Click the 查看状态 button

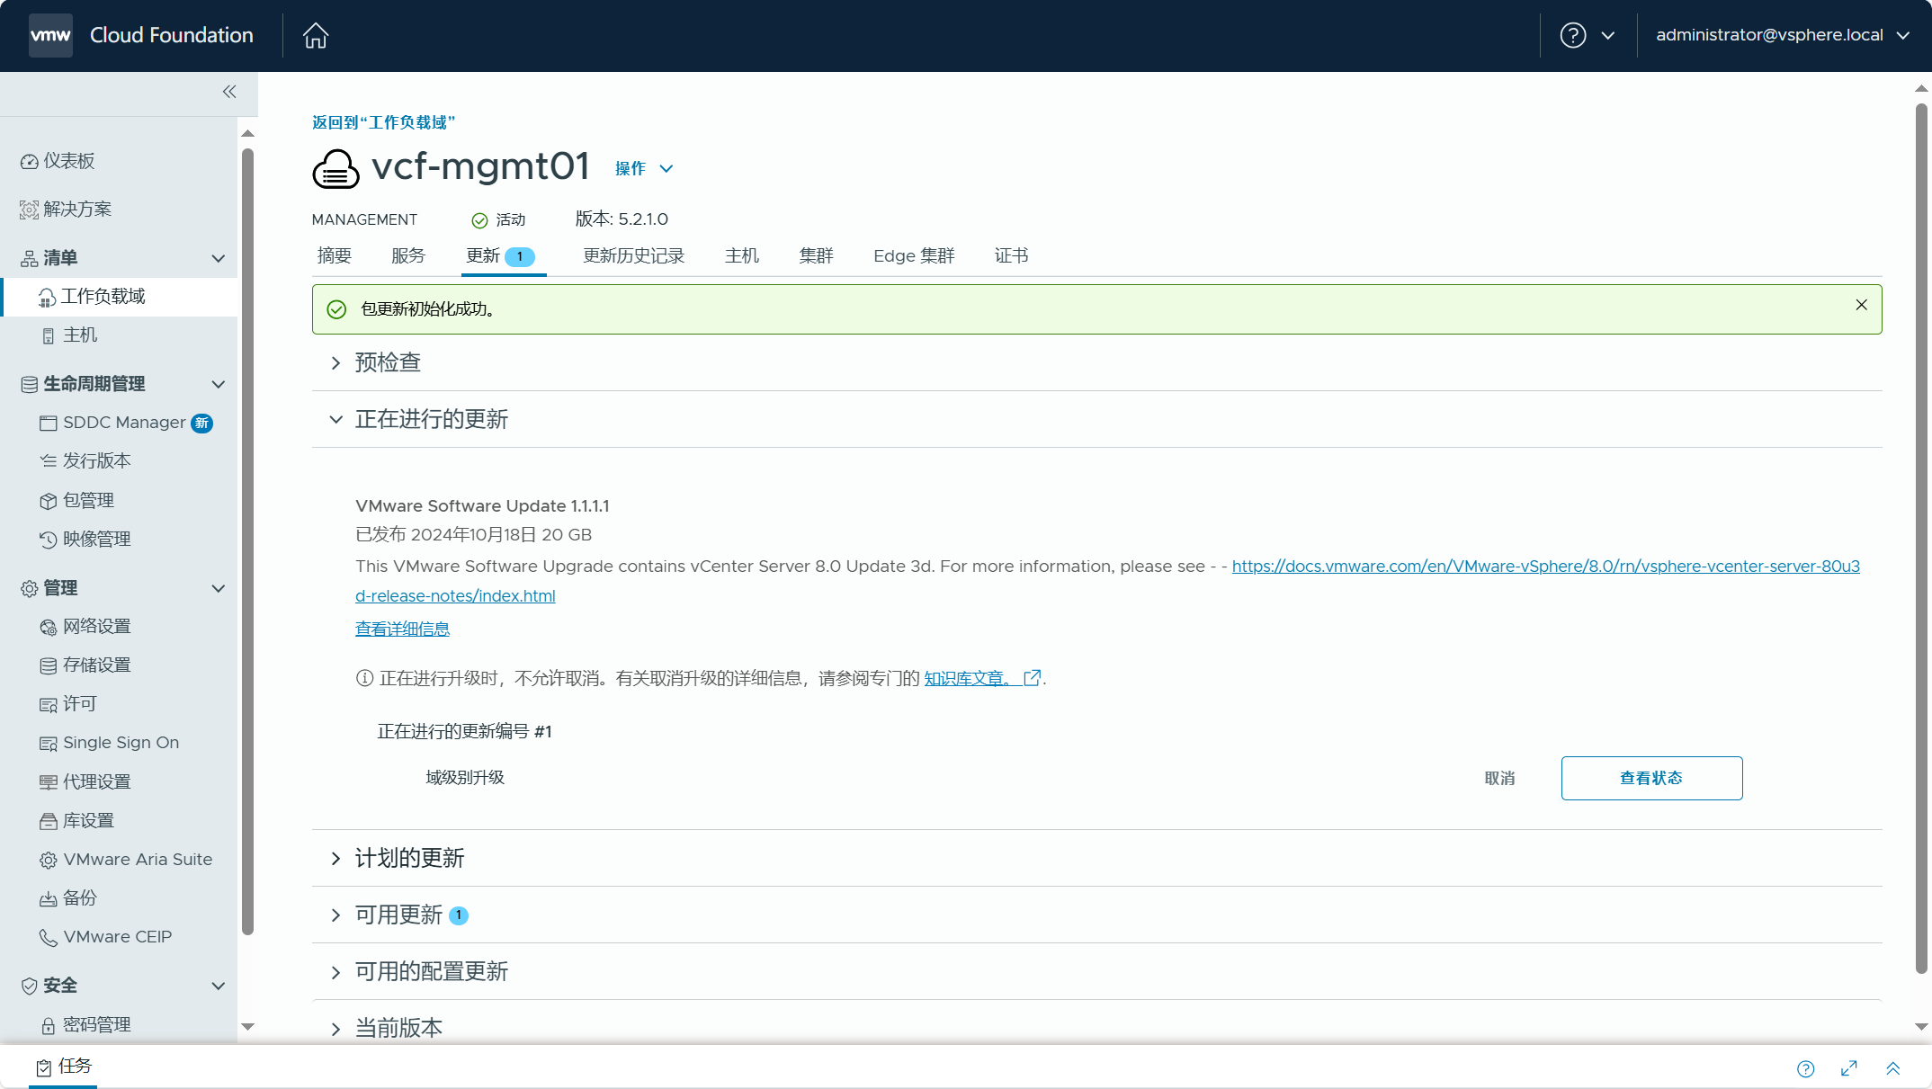point(1651,778)
